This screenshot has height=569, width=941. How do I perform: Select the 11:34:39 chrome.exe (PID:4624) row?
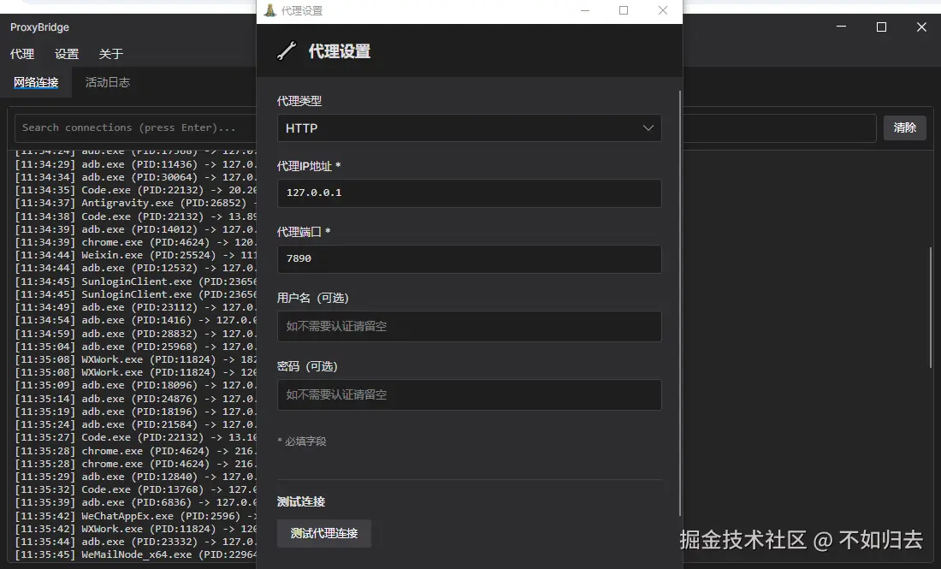pyautogui.click(x=136, y=242)
